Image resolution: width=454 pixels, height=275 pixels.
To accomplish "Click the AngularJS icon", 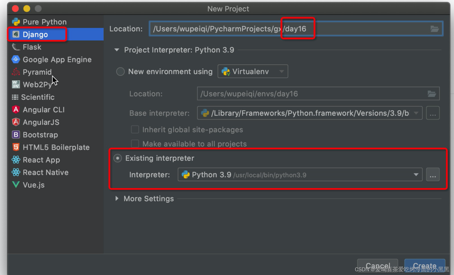I will (x=16, y=122).
